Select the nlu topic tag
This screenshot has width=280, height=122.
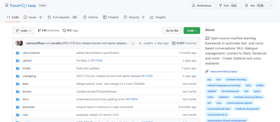pyautogui.click(x=246, y=91)
